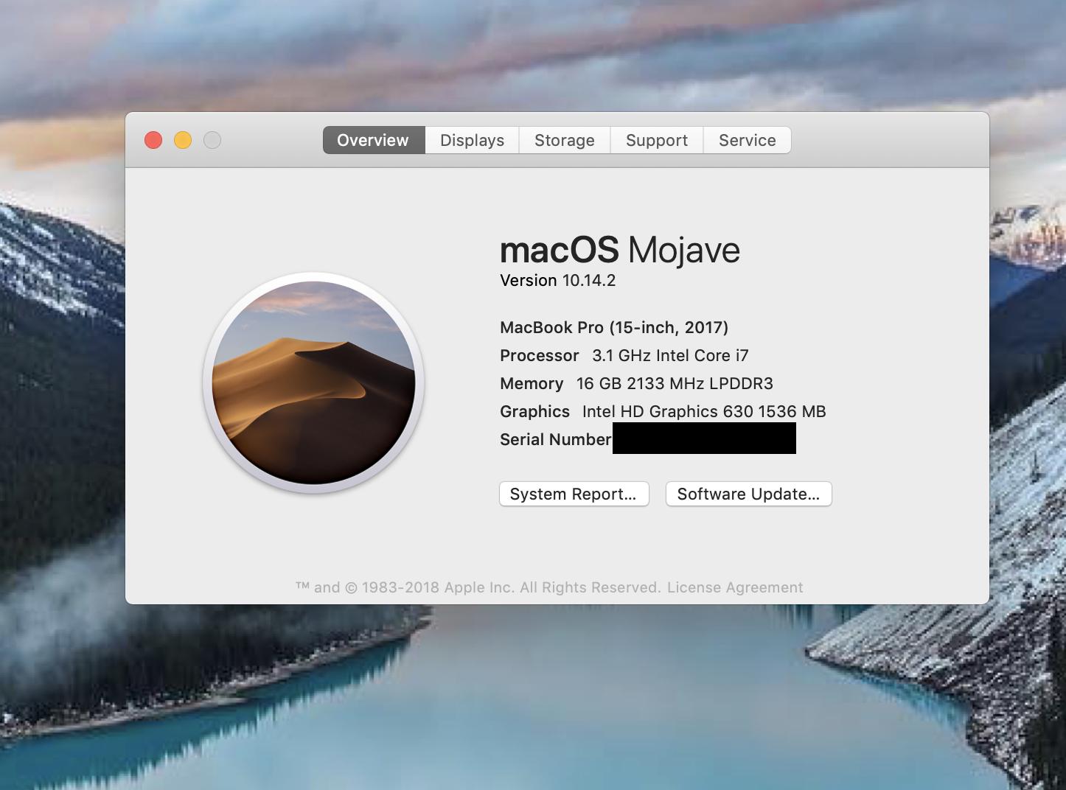Click the Processor label
The width and height of the screenshot is (1066, 790).
[x=540, y=355]
